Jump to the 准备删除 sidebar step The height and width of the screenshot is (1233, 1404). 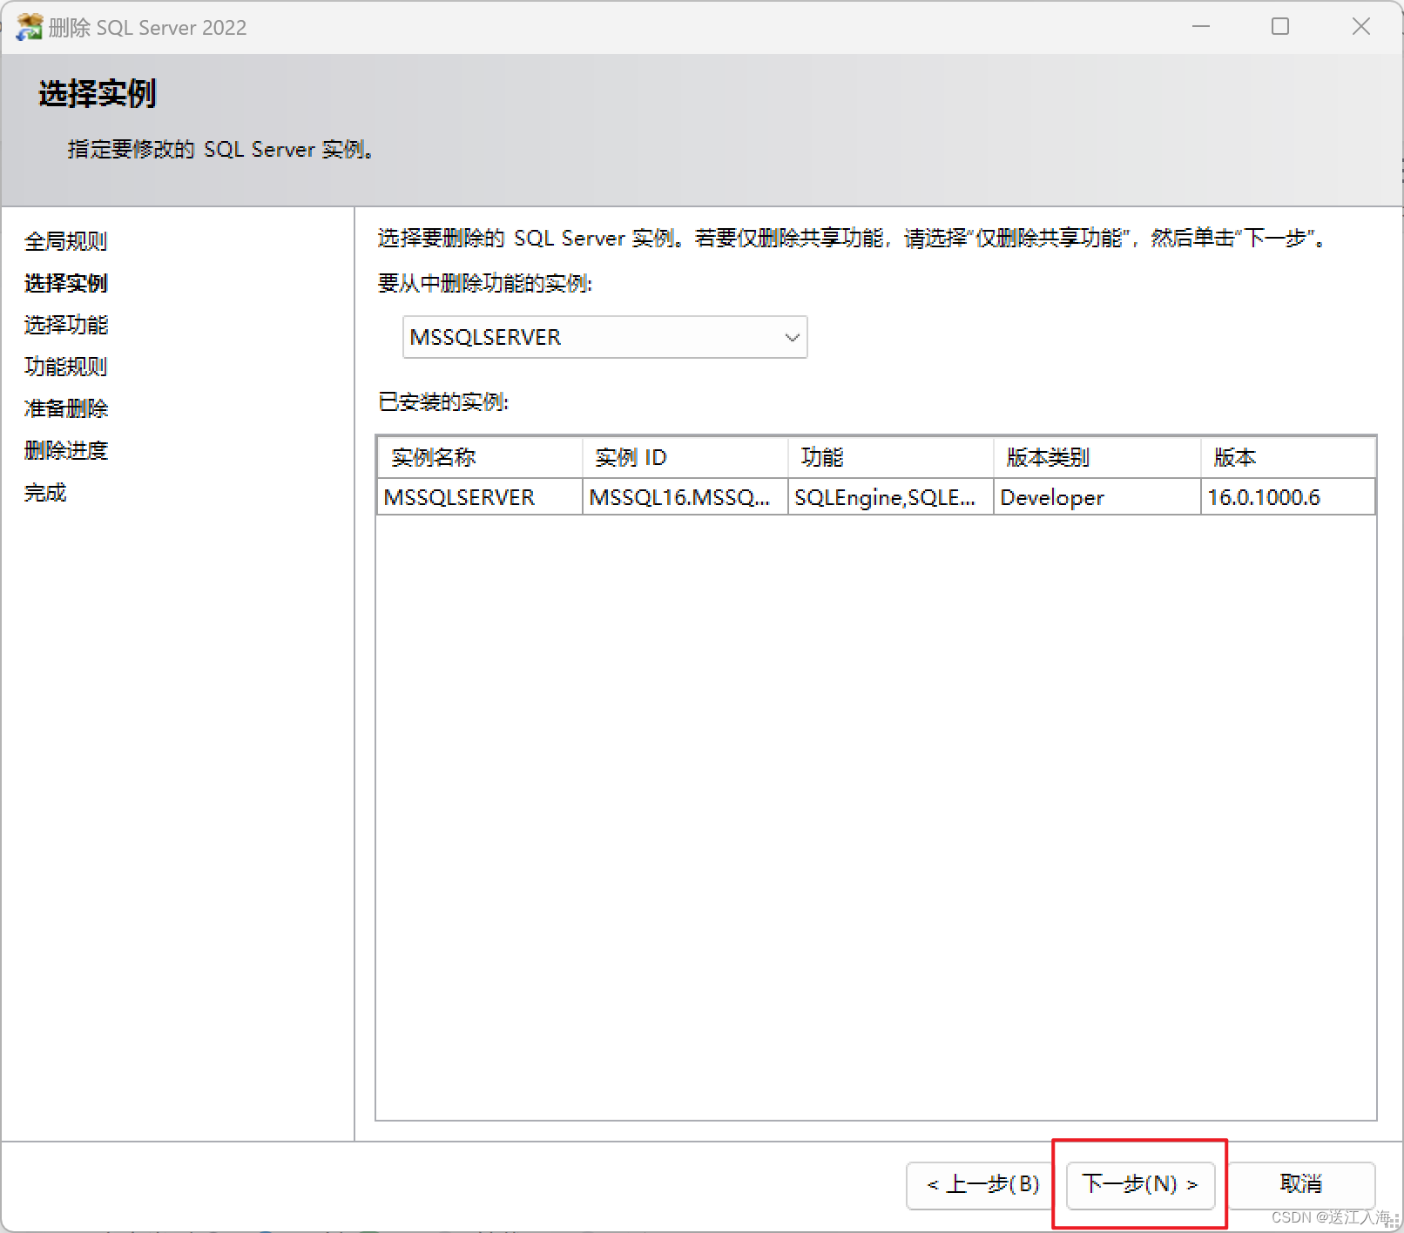coord(66,408)
